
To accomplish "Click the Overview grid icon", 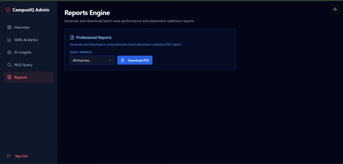I will coord(9,27).
